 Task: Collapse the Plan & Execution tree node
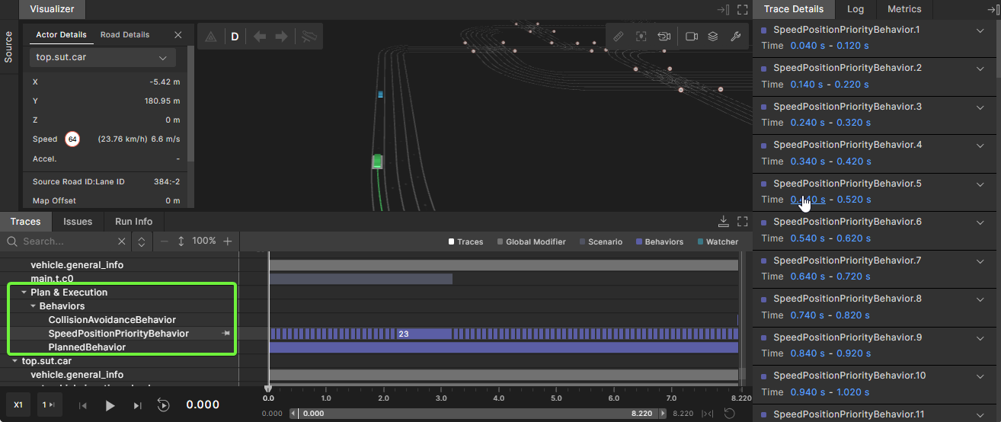24,293
